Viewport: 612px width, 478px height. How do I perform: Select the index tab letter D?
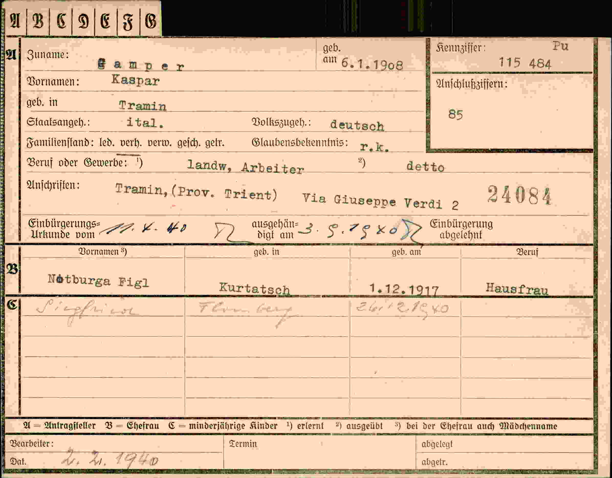click(83, 21)
